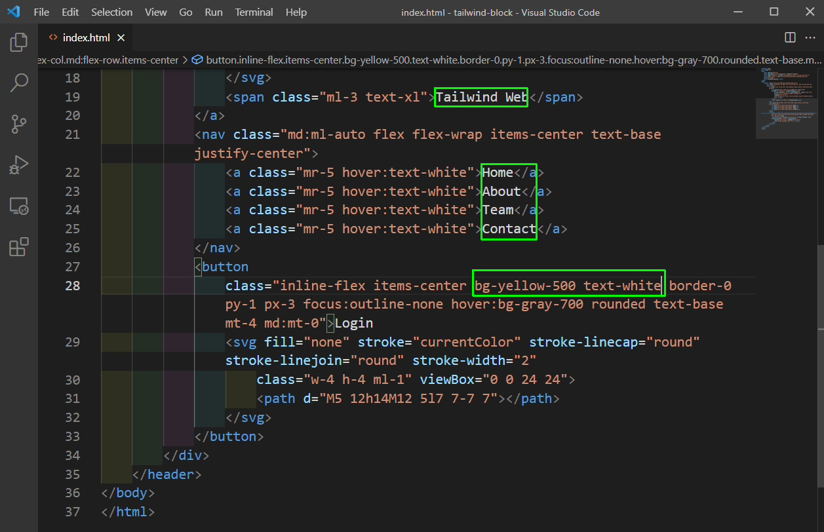Click the 'Login' text after the button class
824x532 pixels.
[354, 324]
